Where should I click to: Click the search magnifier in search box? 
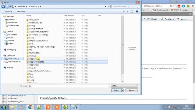tap(138, 7)
